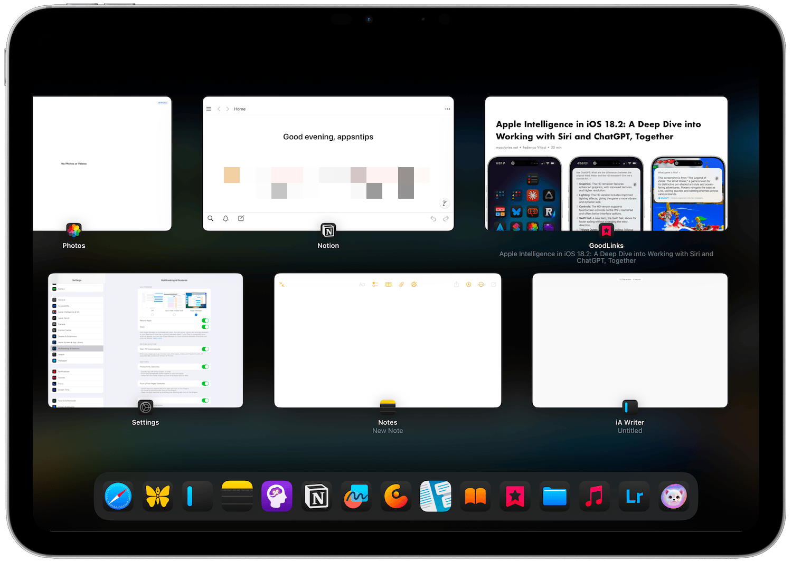The image size is (792, 563).
Task: Open the Markup tool in Notes
Action: tap(414, 284)
